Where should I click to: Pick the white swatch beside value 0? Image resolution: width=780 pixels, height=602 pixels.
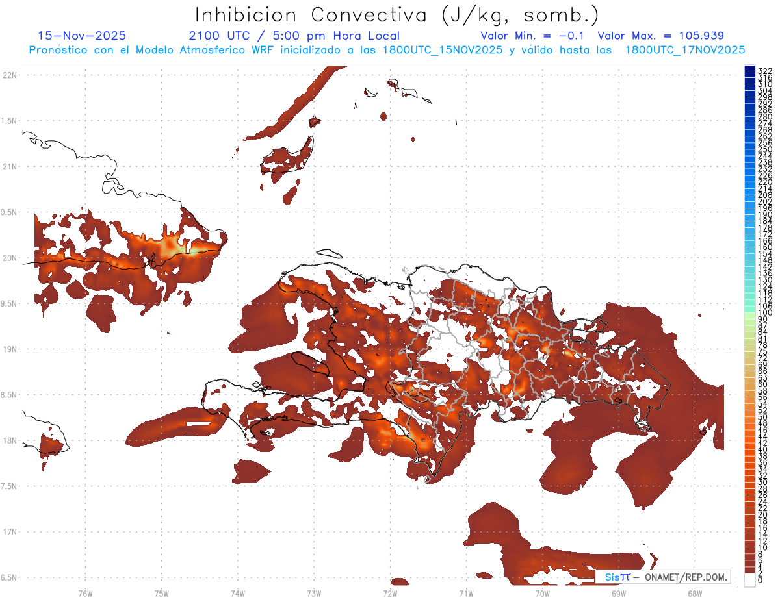750,579
